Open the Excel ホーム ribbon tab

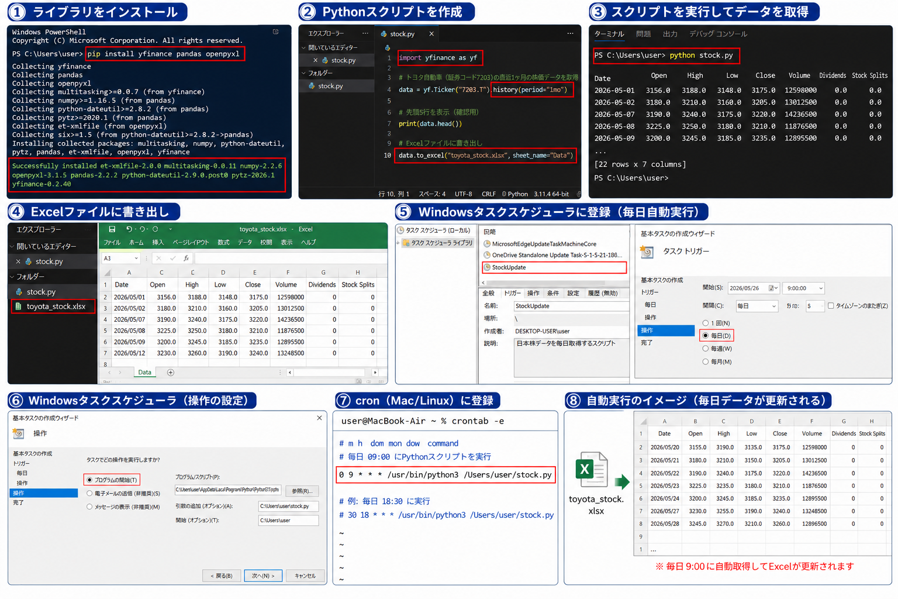click(136, 242)
